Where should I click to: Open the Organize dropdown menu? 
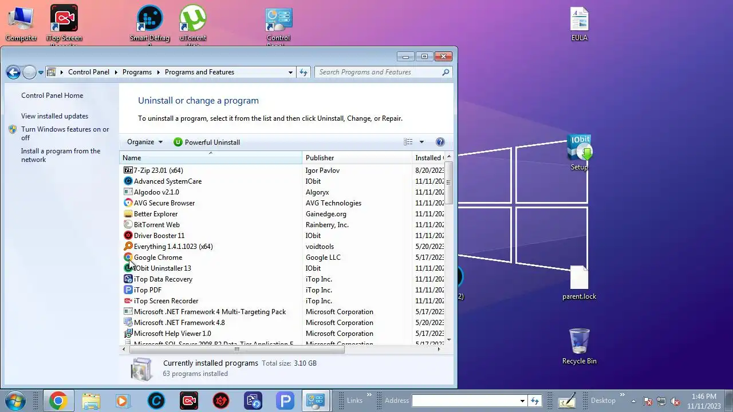(145, 142)
